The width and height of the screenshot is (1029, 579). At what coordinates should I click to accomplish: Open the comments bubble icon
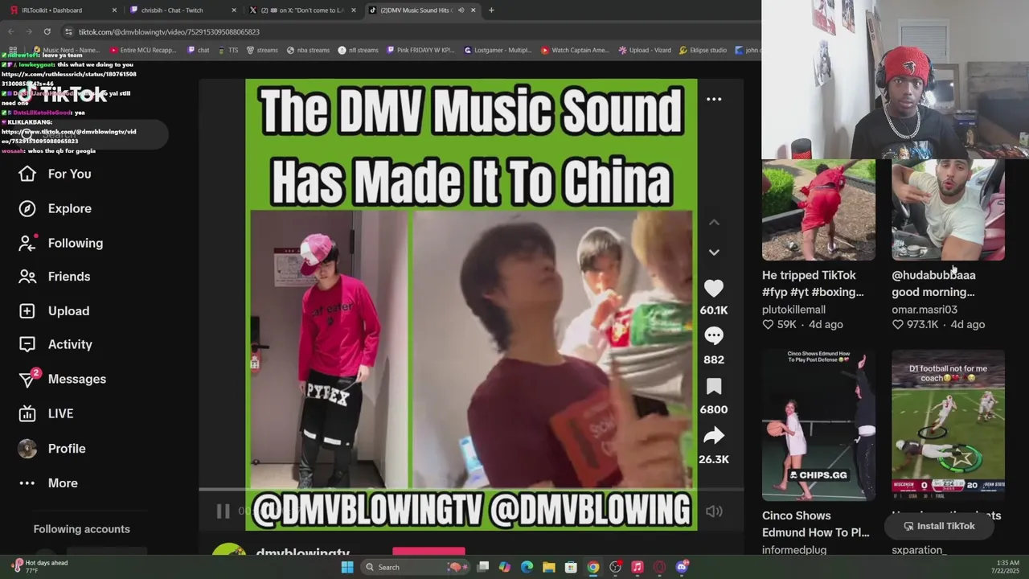713,335
